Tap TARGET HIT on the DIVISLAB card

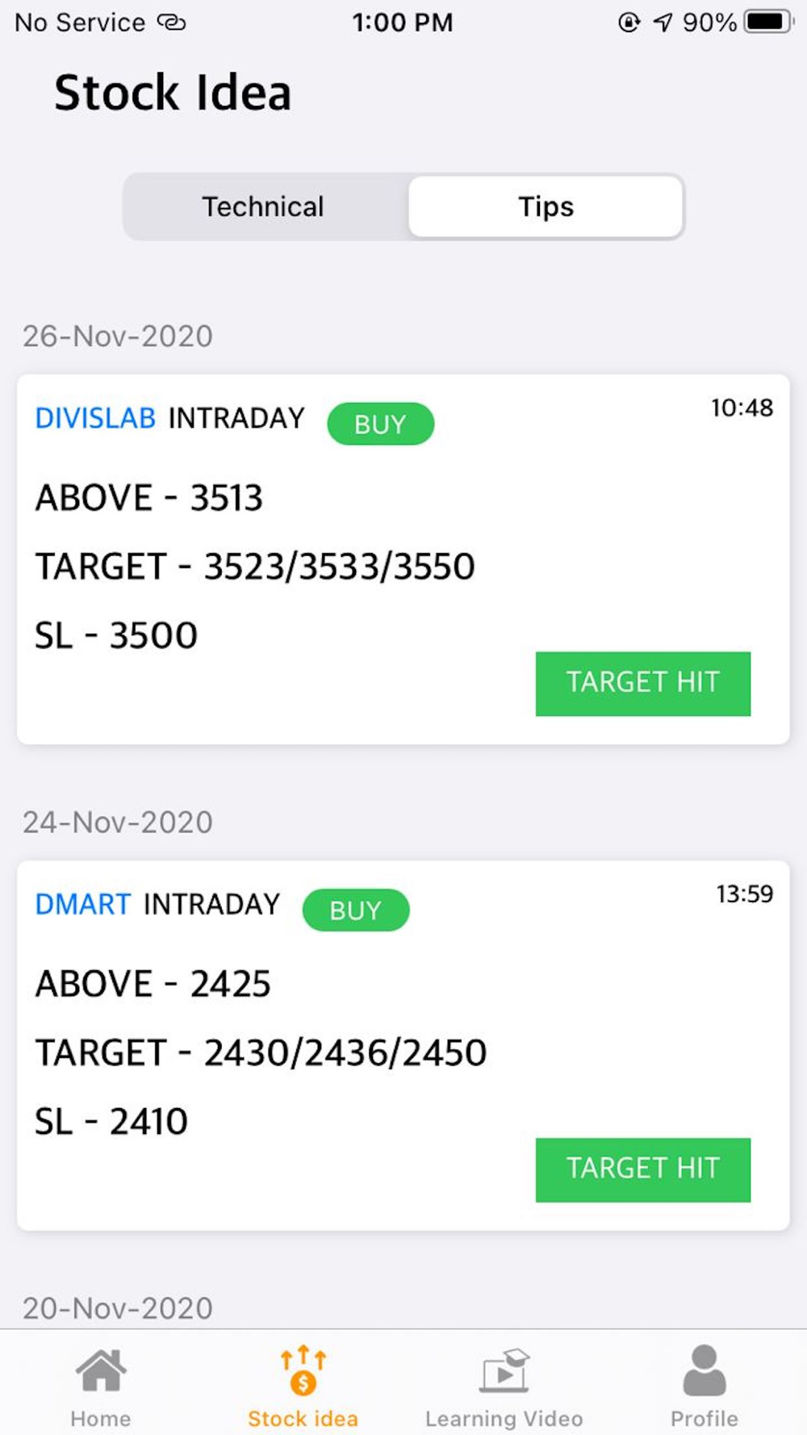643,683
